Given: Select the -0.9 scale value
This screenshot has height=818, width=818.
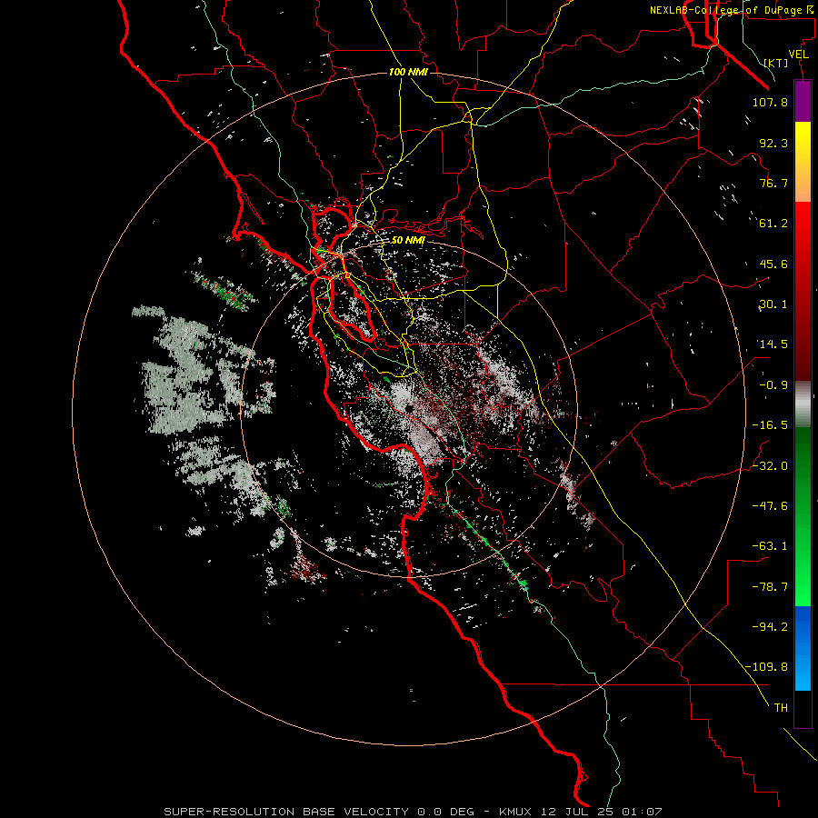Looking at the screenshot, I should click(x=773, y=385).
